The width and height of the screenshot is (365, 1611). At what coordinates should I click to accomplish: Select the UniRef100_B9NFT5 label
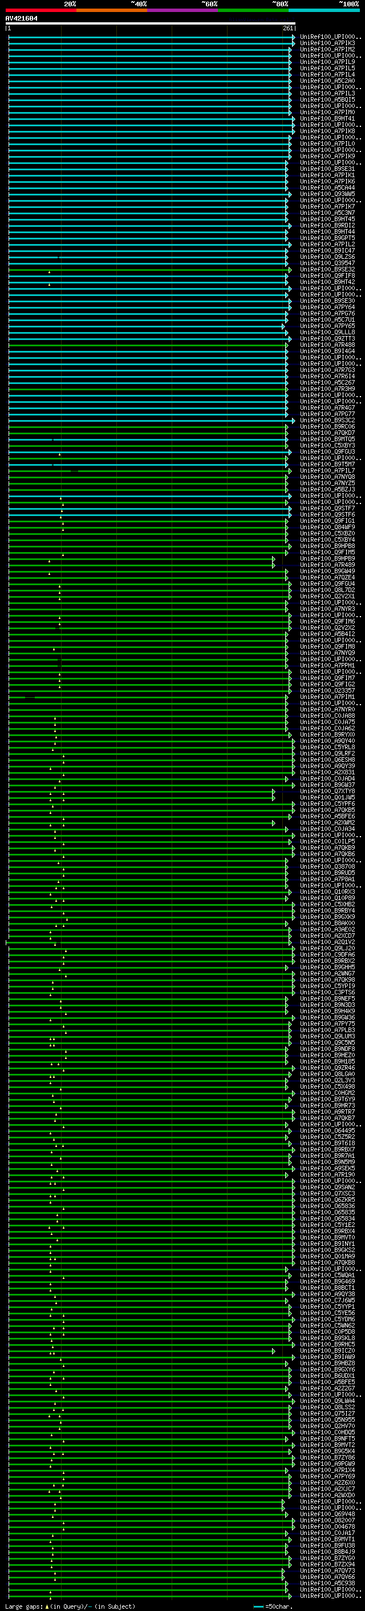pos(327,1438)
